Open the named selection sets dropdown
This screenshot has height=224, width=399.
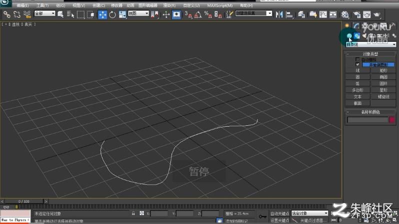253,13
